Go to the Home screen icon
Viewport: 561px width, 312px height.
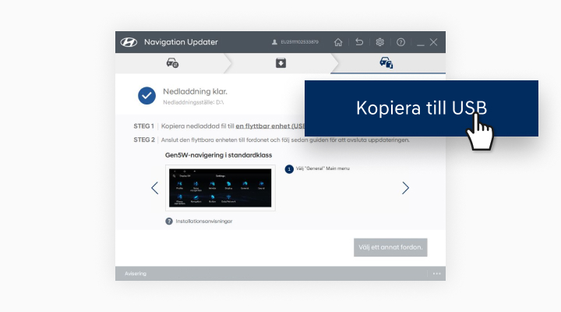[x=338, y=42]
